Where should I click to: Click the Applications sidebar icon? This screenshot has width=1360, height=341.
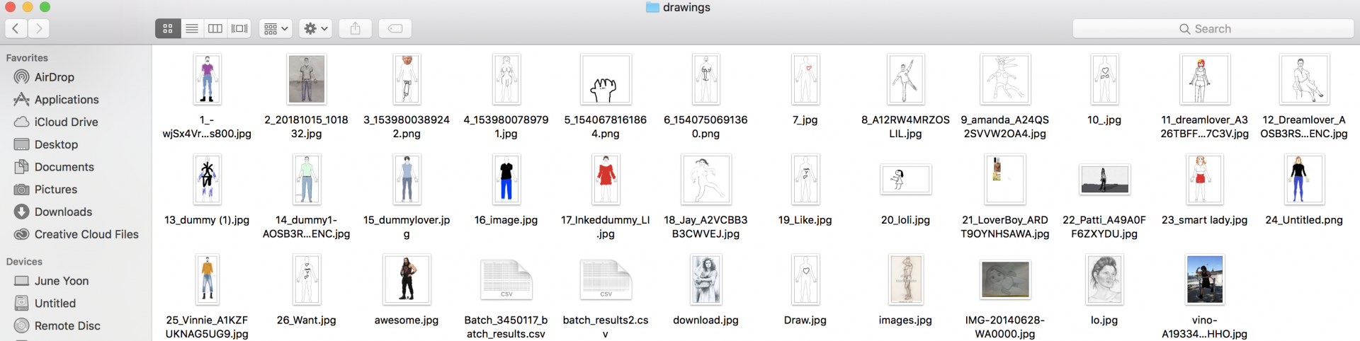click(x=22, y=100)
